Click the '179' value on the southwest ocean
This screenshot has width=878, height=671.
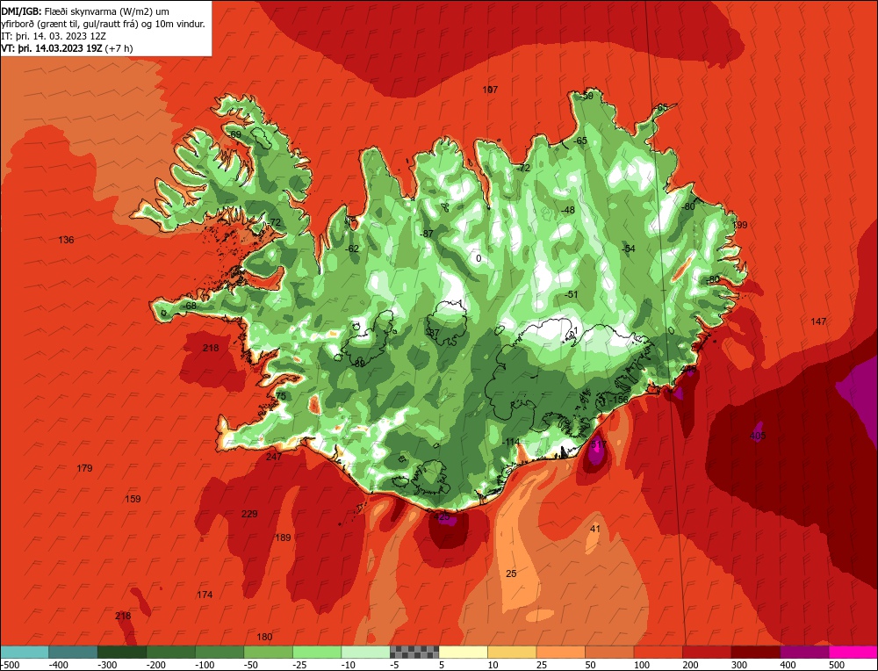(x=84, y=468)
